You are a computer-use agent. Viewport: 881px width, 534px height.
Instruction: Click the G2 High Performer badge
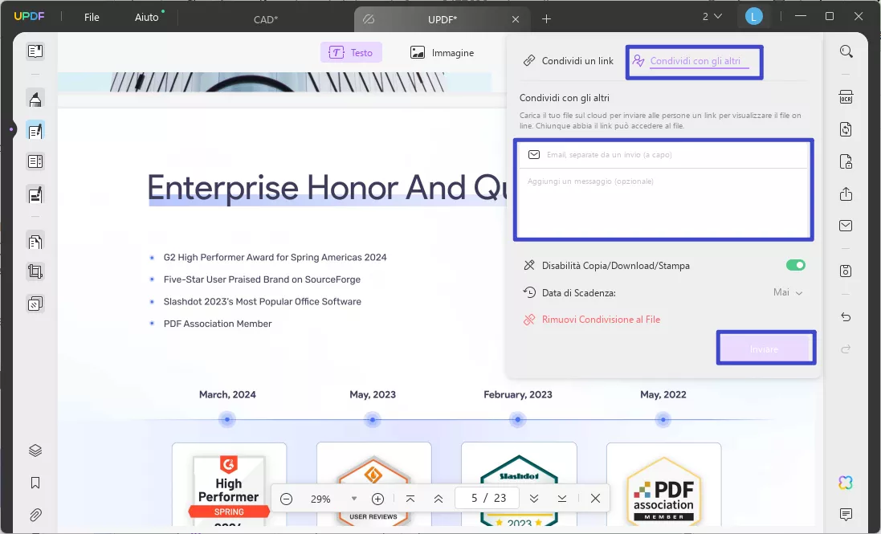pos(229,491)
